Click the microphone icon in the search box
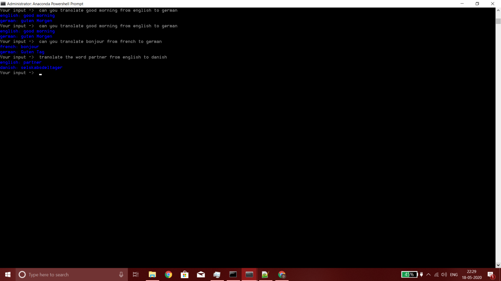 coord(121,275)
